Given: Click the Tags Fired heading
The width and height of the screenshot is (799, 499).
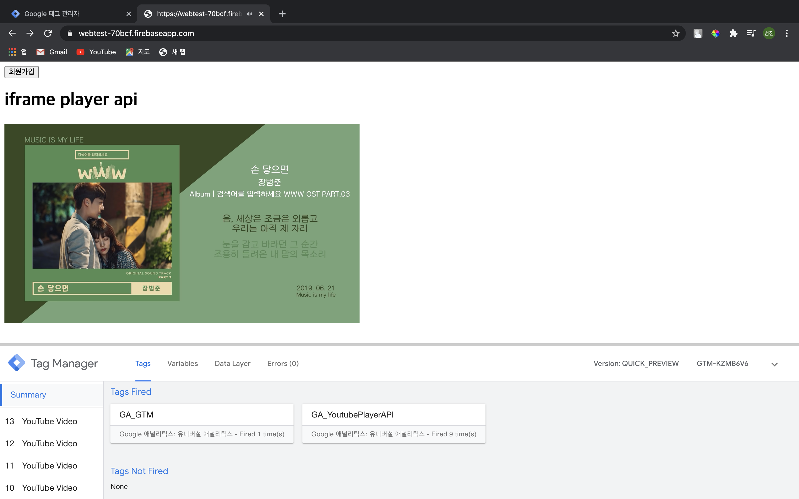Looking at the screenshot, I should pos(131,392).
